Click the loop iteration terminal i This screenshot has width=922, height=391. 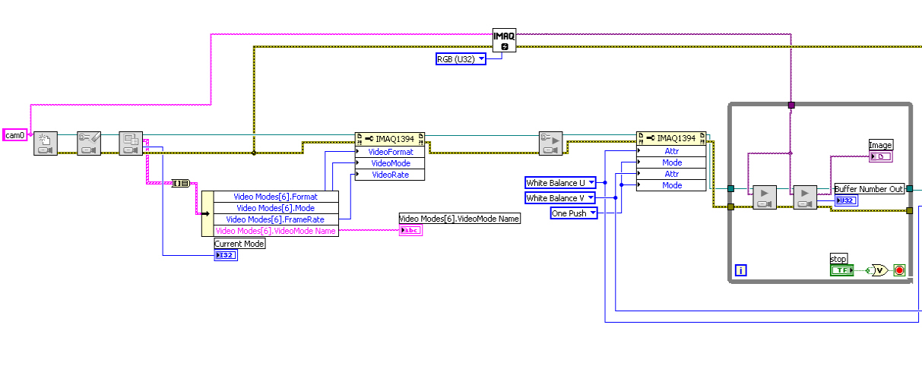point(741,270)
